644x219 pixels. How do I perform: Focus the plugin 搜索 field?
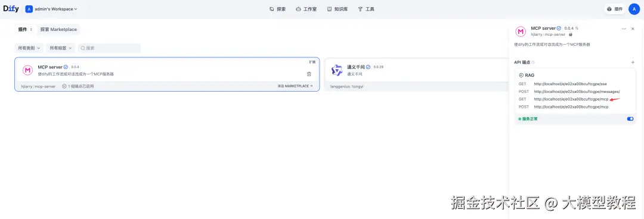(109, 48)
